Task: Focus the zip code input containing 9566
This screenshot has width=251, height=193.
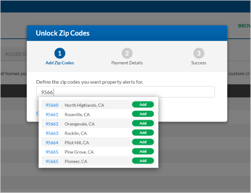Action: [x=125, y=92]
